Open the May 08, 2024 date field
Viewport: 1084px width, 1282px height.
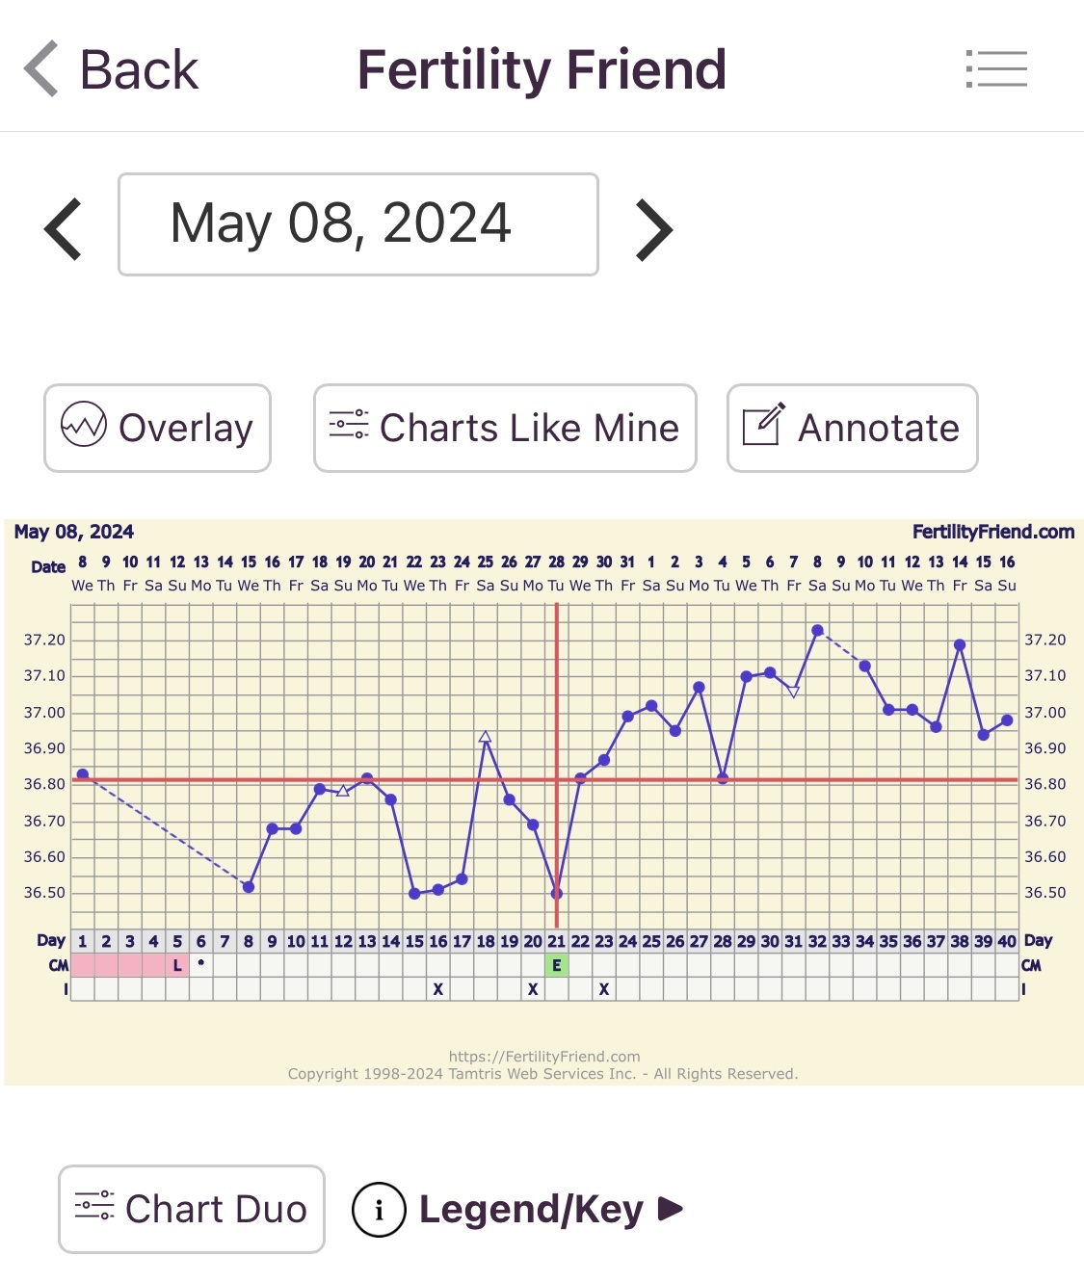(358, 224)
